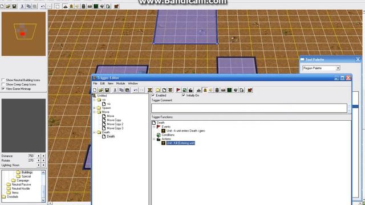Click into Trigger Comment text field
The width and height of the screenshot is (365, 205).
point(249,108)
